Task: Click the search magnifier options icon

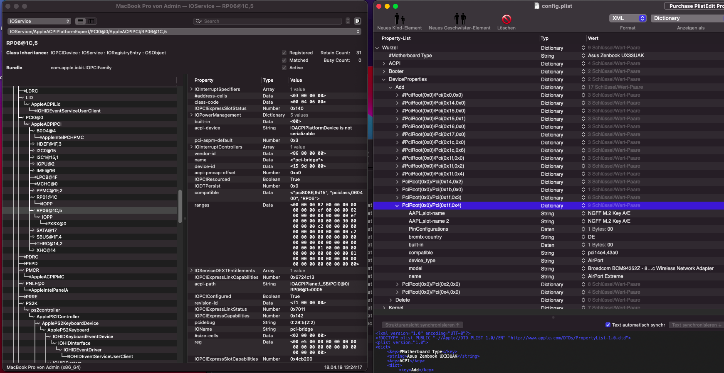Action: pyautogui.click(x=199, y=21)
